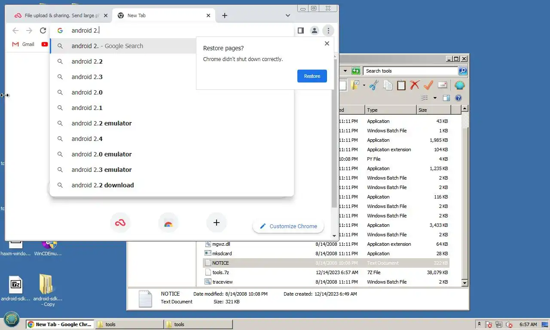Toggle the Explorer preview pane icon
The image size is (550, 330).
pos(446,98)
